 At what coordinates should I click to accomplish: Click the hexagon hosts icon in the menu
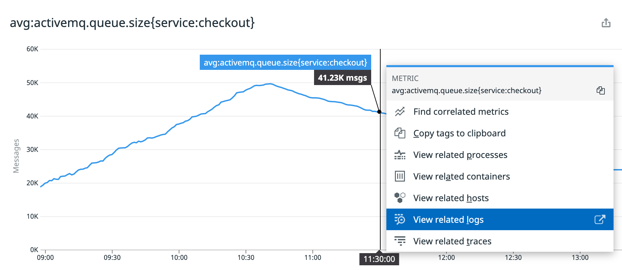[x=400, y=198]
